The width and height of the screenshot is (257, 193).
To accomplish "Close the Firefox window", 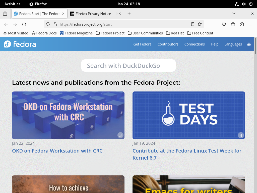I will point(252,14).
